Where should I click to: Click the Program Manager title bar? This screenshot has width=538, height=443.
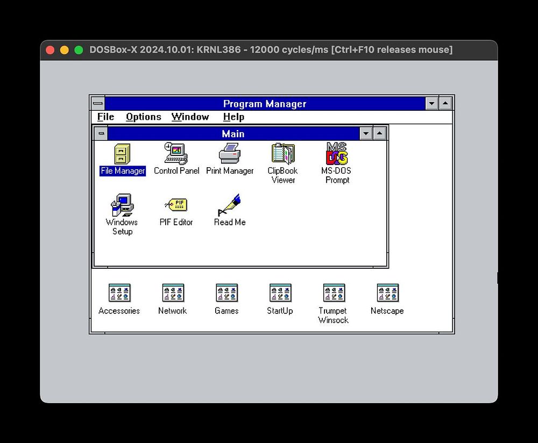(265, 103)
